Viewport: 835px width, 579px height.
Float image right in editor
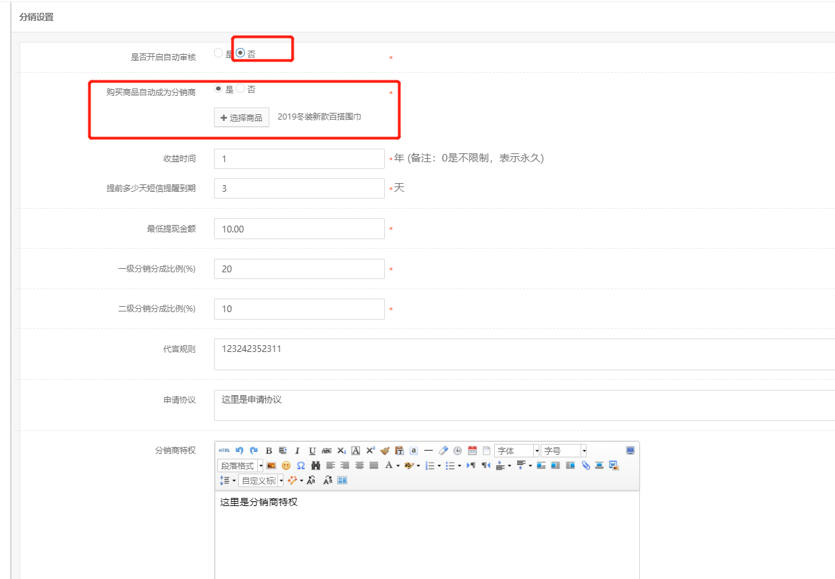[x=570, y=465]
